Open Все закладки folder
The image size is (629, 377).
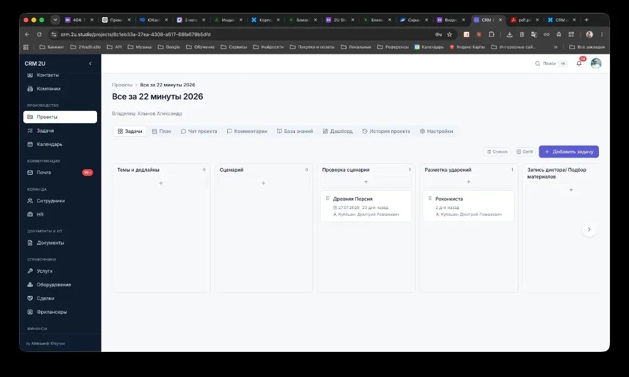click(x=587, y=47)
